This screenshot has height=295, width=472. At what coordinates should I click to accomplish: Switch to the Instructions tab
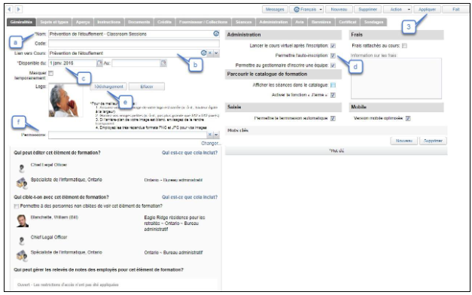coord(109,22)
